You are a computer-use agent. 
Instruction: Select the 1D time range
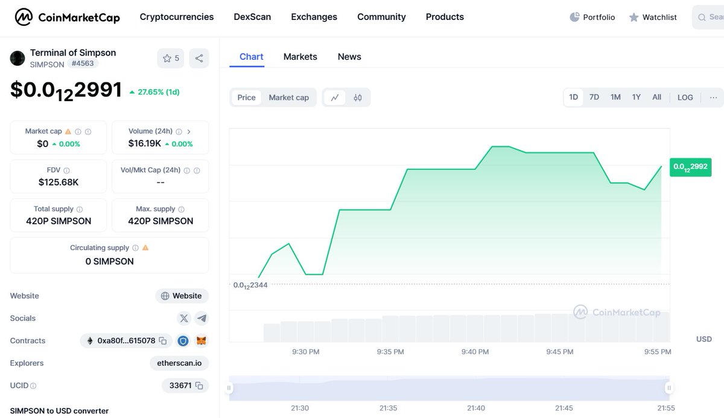tap(574, 97)
